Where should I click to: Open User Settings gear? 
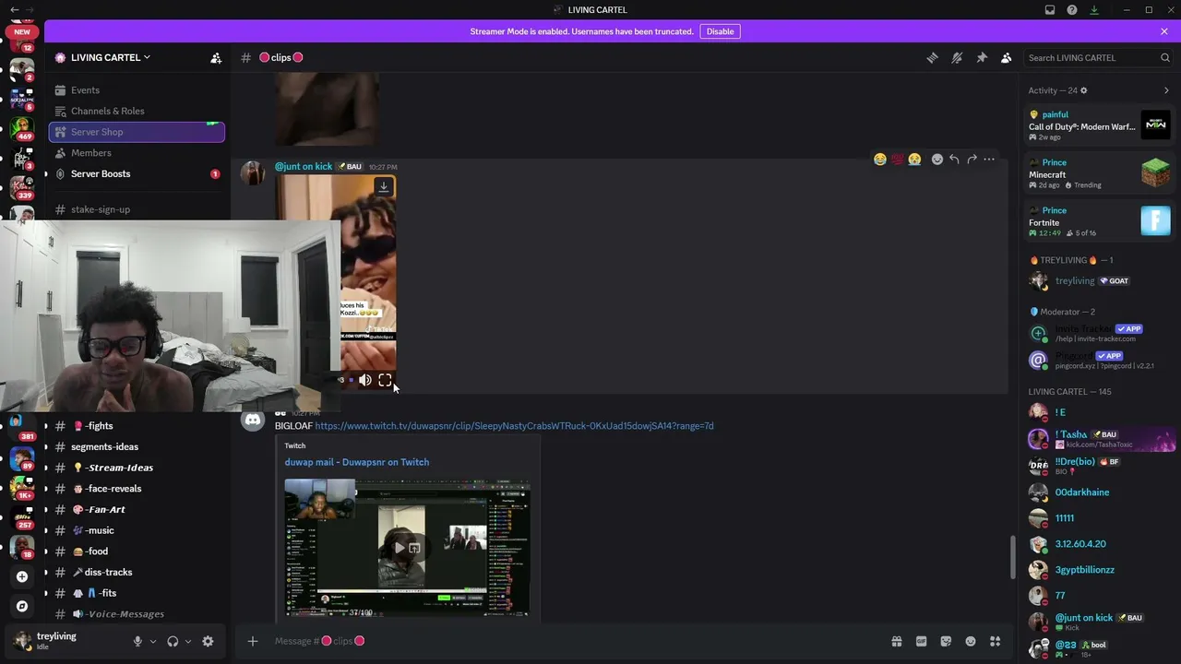click(208, 641)
